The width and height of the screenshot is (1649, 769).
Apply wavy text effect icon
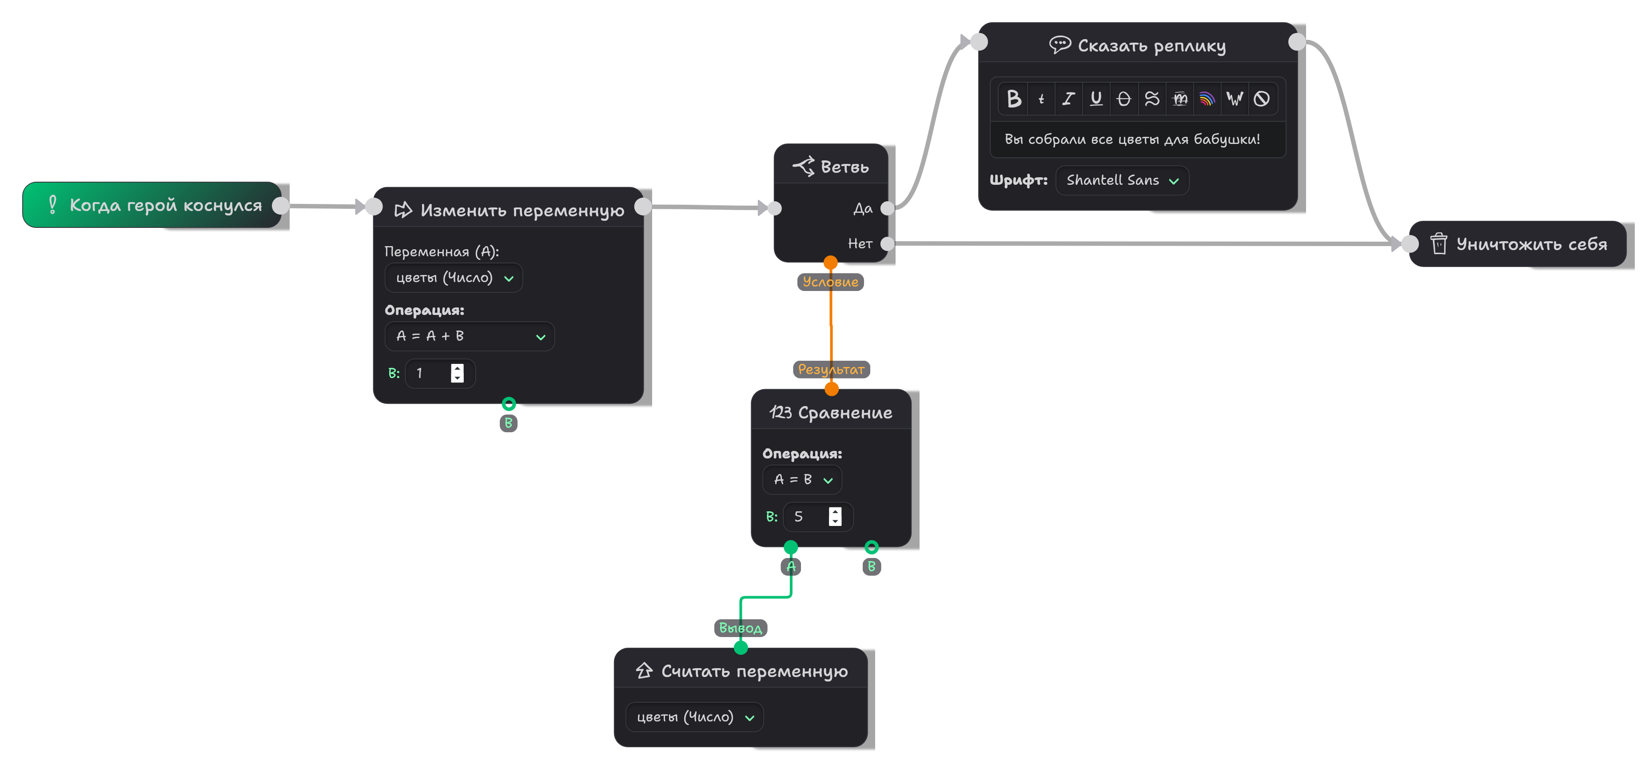click(x=1151, y=99)
